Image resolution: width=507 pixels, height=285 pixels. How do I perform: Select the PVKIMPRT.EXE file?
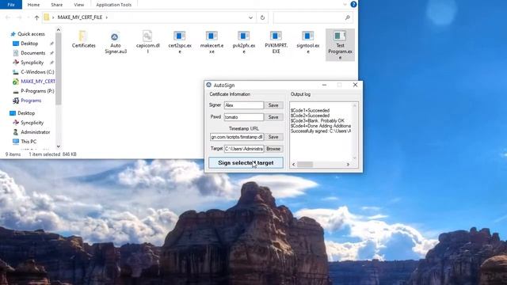(x=276, y=42)
